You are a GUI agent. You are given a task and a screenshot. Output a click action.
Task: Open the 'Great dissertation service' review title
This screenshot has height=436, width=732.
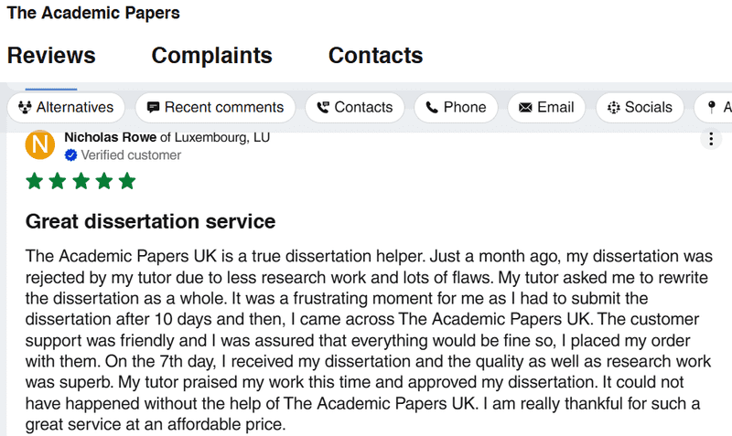tap(150, 221)
